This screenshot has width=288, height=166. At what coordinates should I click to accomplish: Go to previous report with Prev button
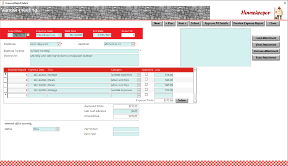point(170,23)
